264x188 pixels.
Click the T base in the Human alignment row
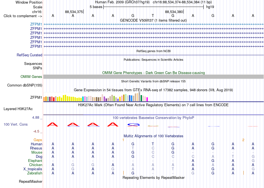[x=153, y=144]
